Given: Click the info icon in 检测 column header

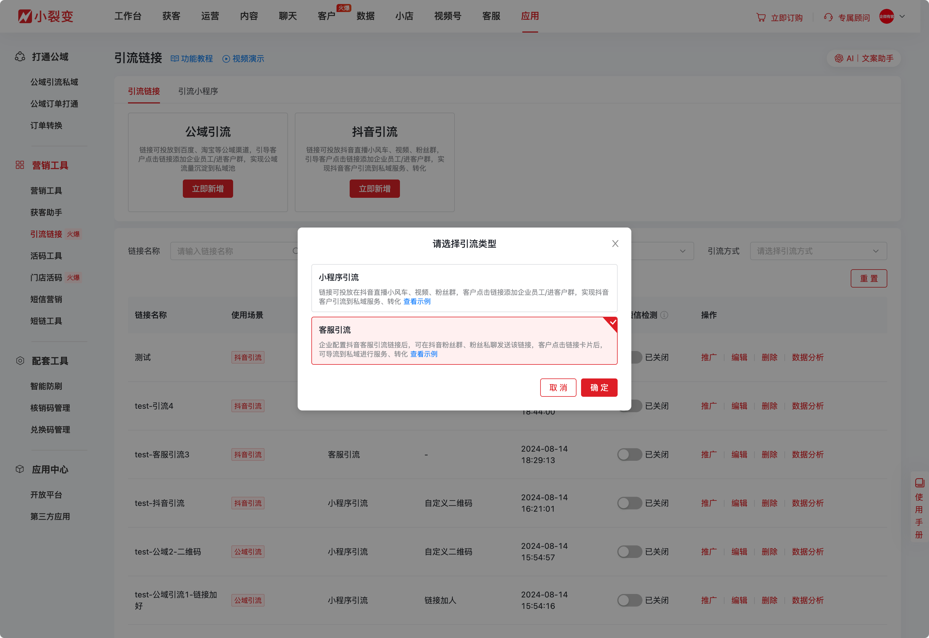Looking at the screenshot, I should click(665, 315).
